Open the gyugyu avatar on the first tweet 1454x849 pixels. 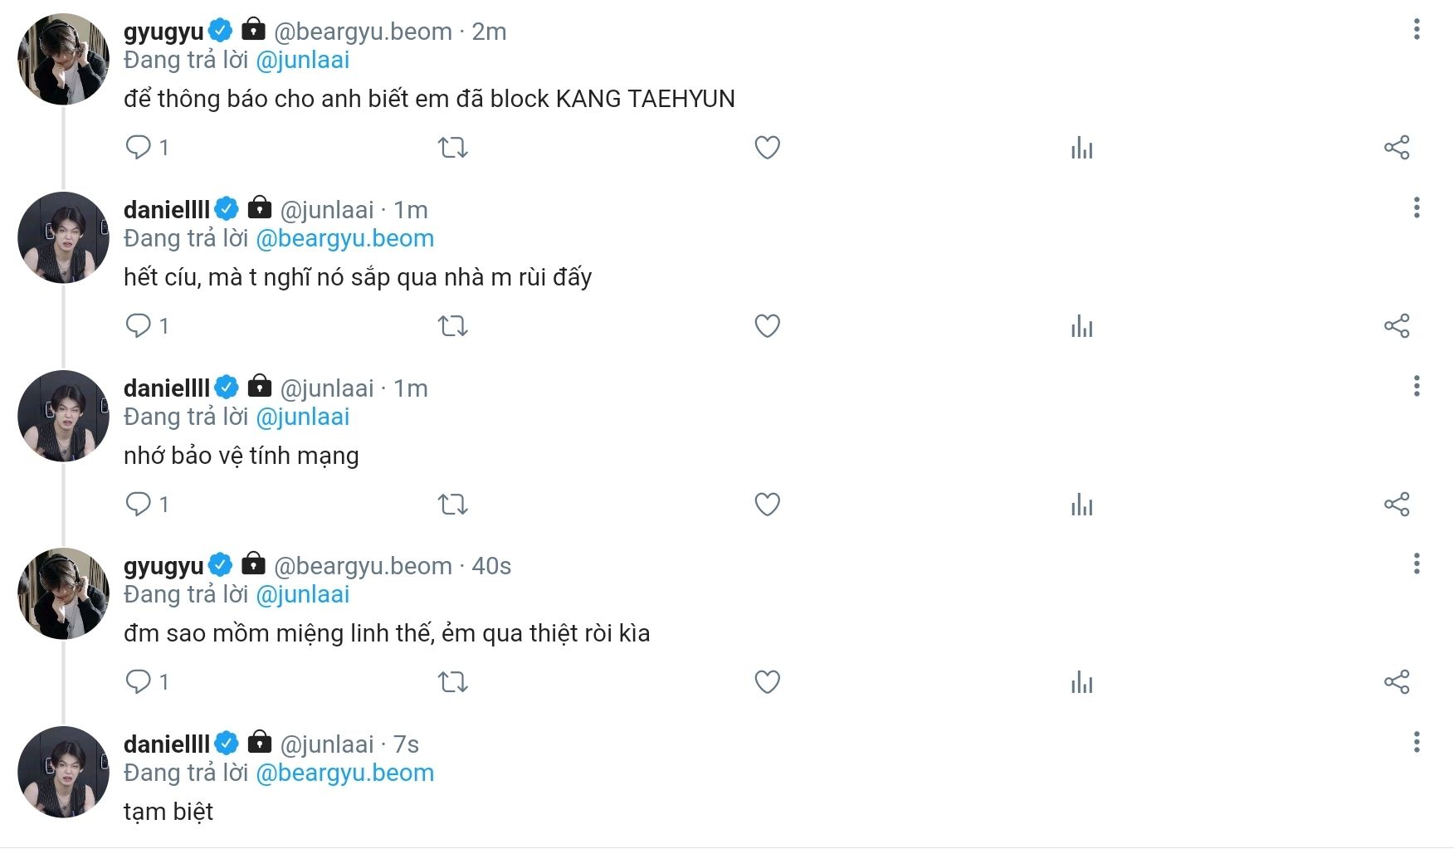pyautogui.click(x=63, y=60)
